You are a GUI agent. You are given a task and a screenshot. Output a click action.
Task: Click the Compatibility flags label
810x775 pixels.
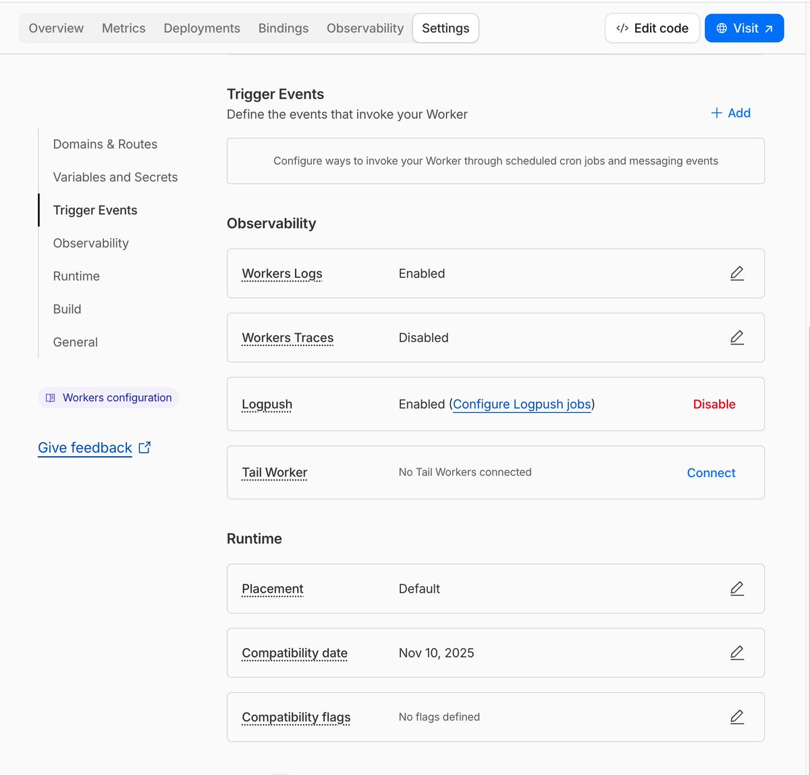point(296,718)
